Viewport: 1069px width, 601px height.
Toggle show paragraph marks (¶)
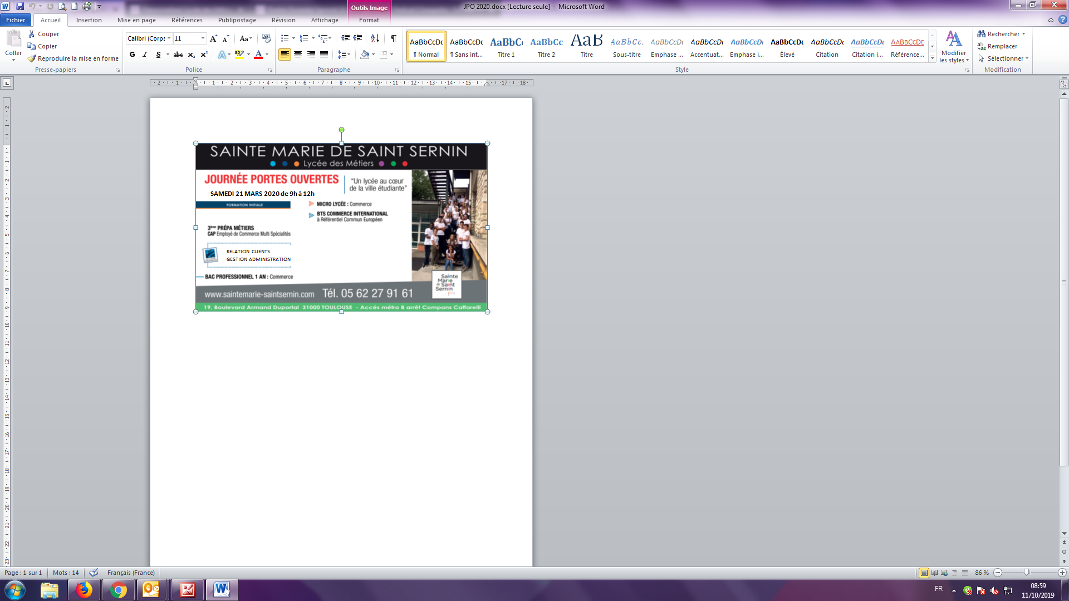(x=394, y=38)
